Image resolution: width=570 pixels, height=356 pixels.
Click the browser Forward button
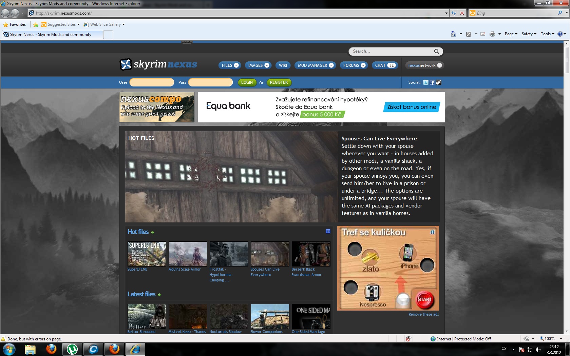[15, 13]
